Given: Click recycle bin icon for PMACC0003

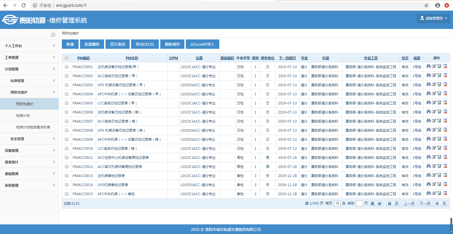Looking at the screenshot, I should click(x=439, y=85).
